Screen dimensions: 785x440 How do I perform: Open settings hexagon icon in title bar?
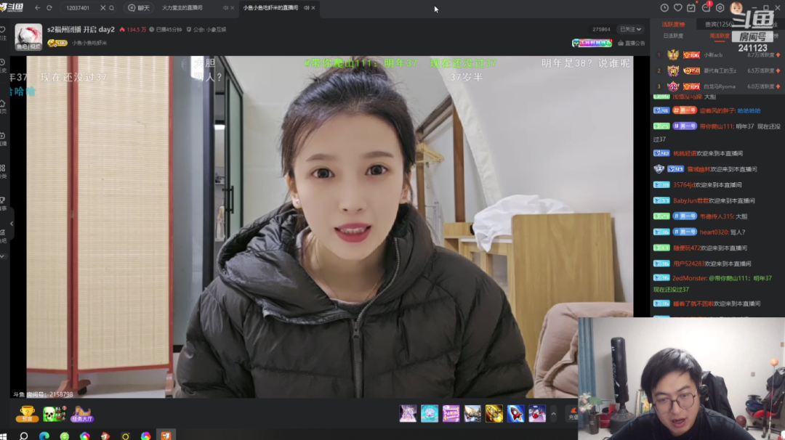[720, 7]
